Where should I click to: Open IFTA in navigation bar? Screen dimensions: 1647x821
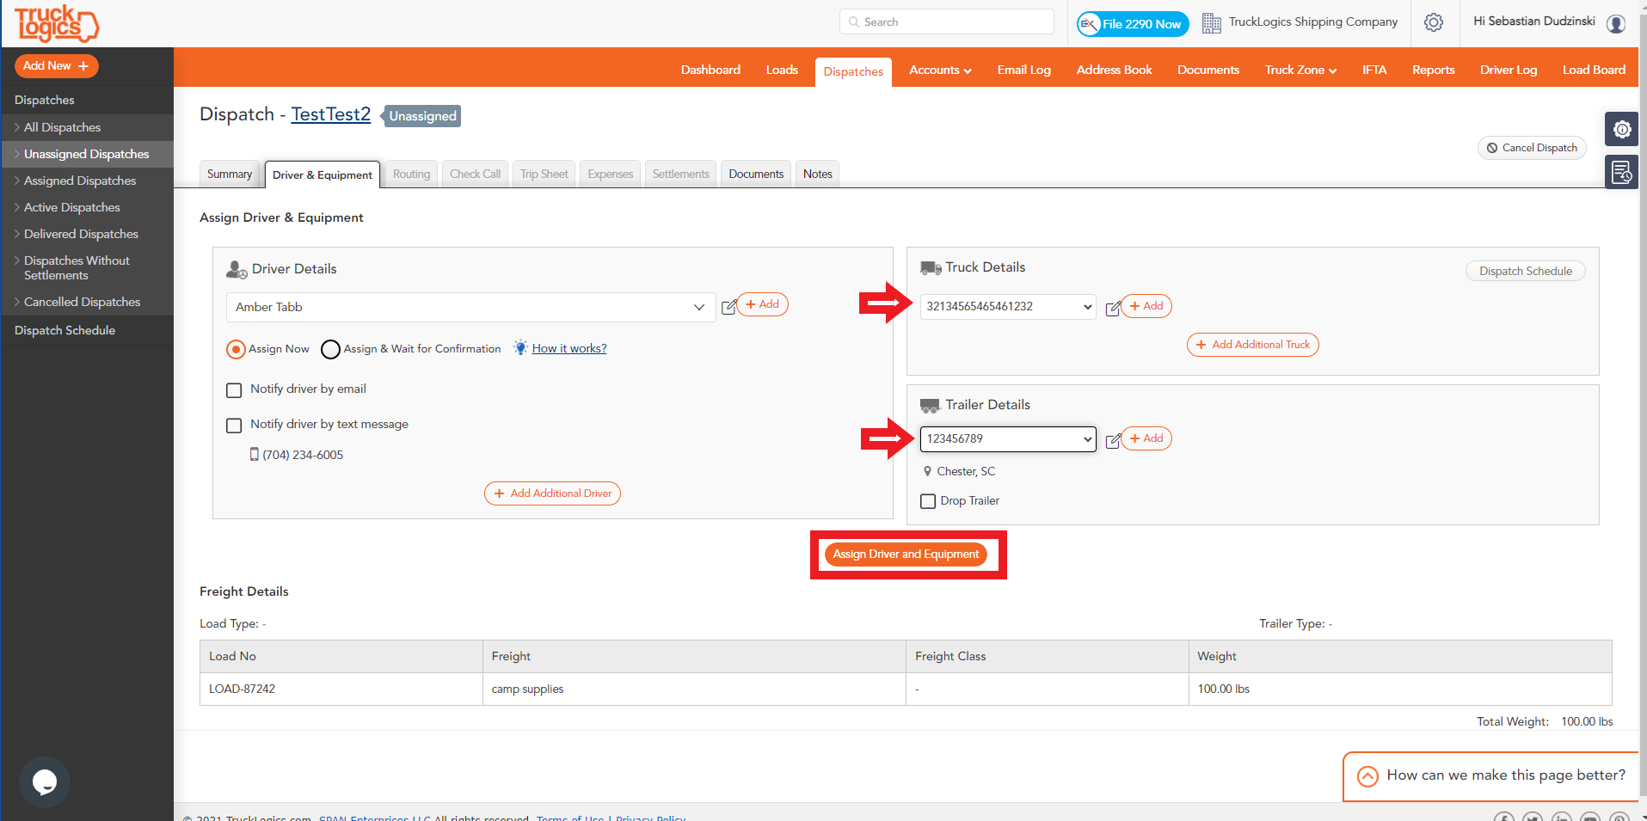tap(1374, 70)
